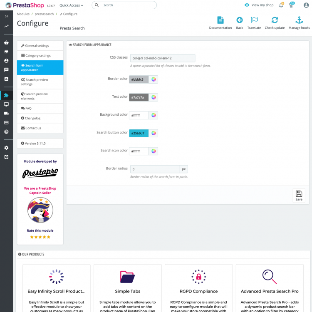This screenshot has height=312, width=312.
Task: Open the Quick Access dropdown
Action: pos(71,5)
